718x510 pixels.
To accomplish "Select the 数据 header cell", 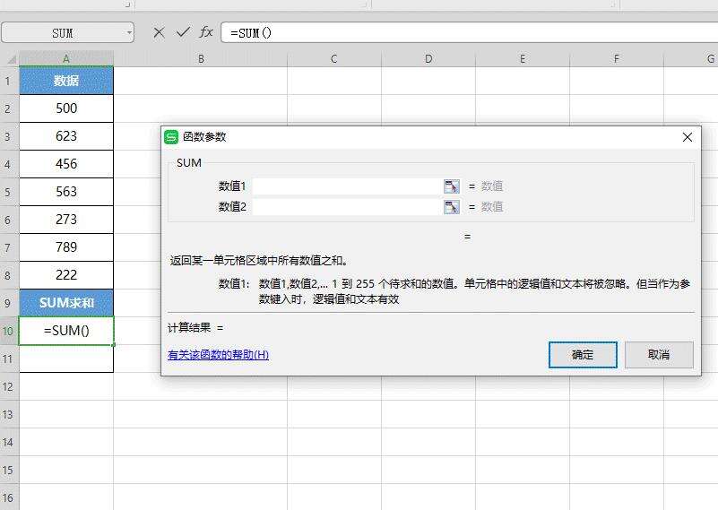I will pos(66,81).
